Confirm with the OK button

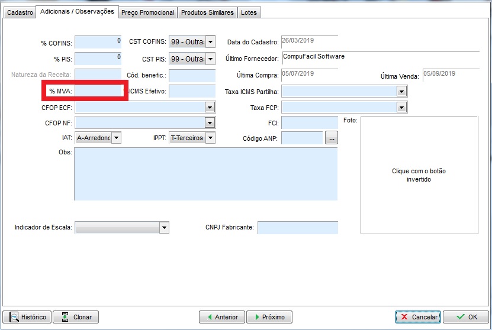click(466, 317)
